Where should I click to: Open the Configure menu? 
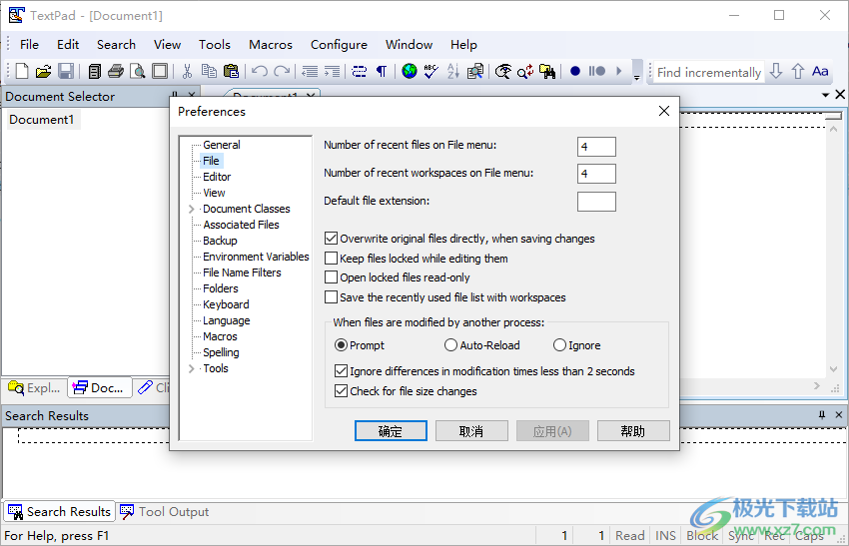[x=339, y=44]
